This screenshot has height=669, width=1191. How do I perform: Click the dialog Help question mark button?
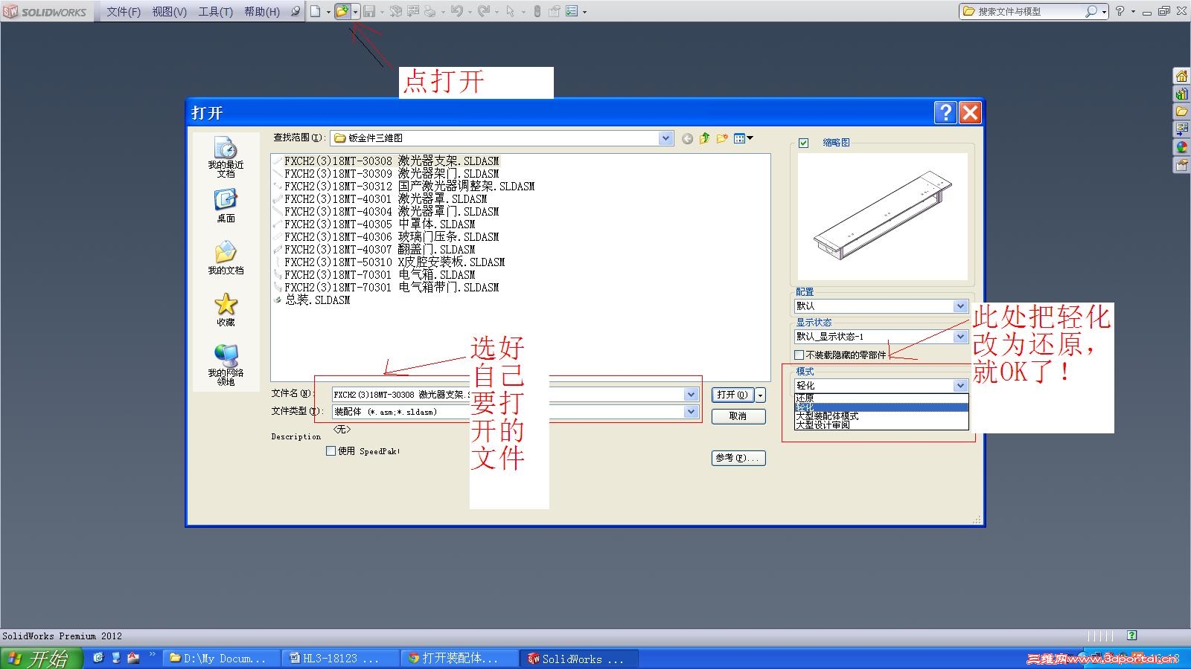pyautogui.click(x=945, y=112)
